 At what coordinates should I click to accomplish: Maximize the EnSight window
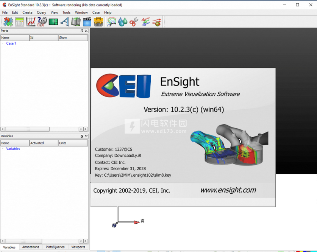(297, 5)
